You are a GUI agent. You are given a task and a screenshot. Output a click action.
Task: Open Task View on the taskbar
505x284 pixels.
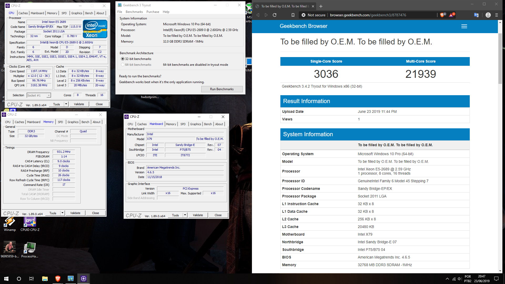tap(32, 279)
